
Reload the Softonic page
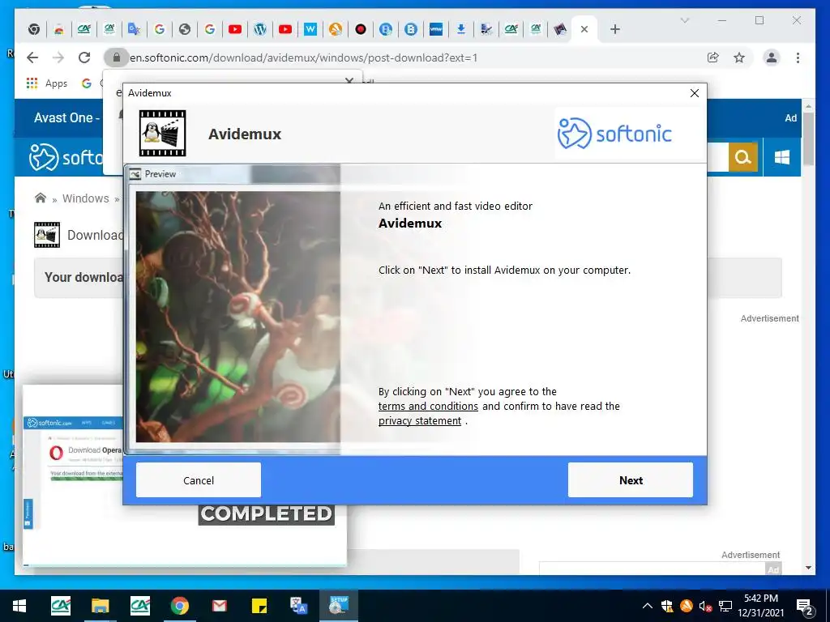84,58
